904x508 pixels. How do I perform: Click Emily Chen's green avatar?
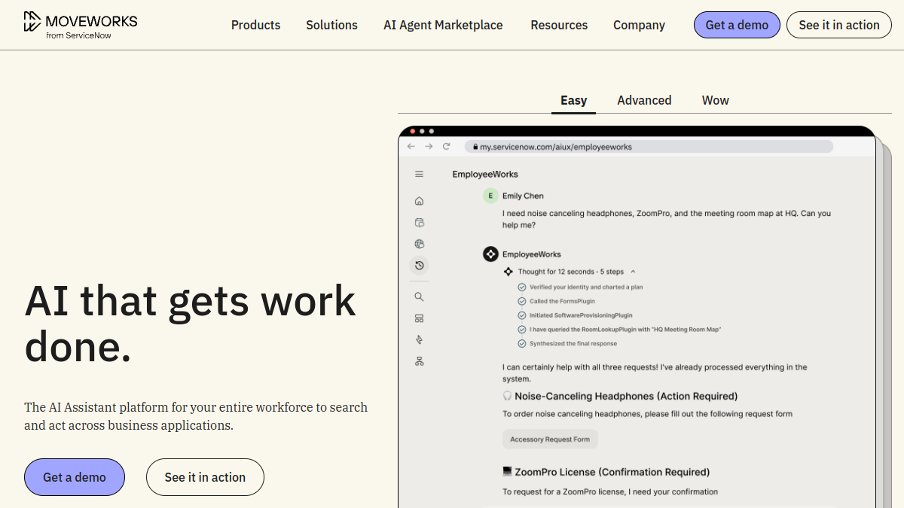[490, 196]
